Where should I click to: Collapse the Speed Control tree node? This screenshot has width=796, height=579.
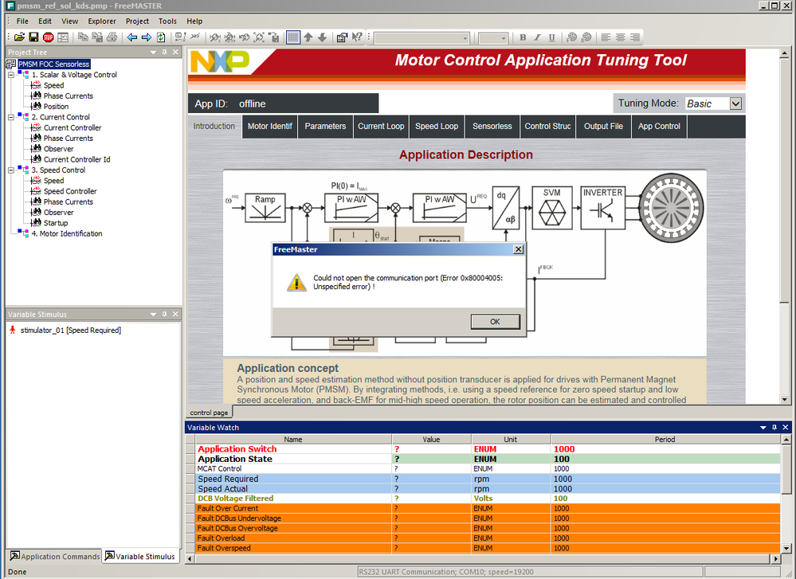pos(10,170)
